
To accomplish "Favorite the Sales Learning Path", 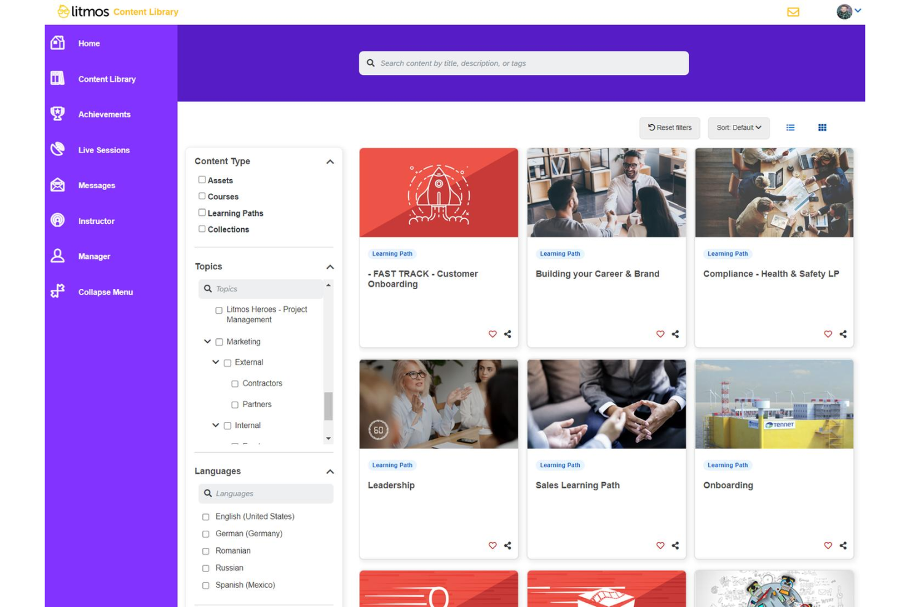I will pos(660,546).
